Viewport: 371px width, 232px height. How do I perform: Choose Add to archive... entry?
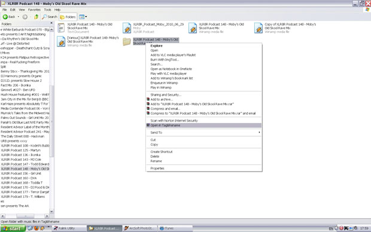point(204,99)
